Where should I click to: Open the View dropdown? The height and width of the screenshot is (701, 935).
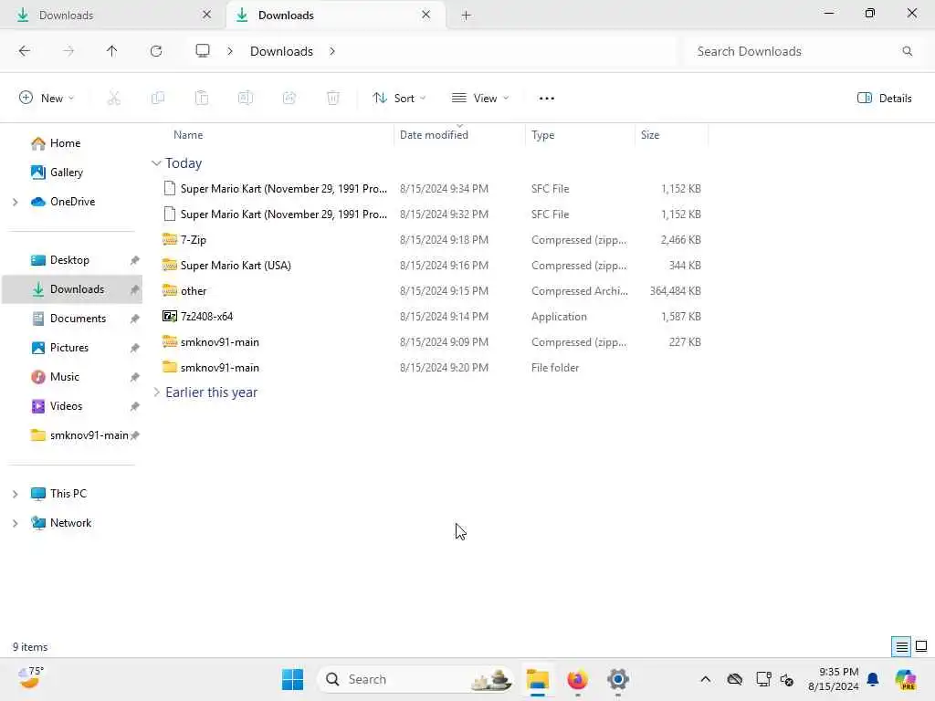tap(480, 99)
